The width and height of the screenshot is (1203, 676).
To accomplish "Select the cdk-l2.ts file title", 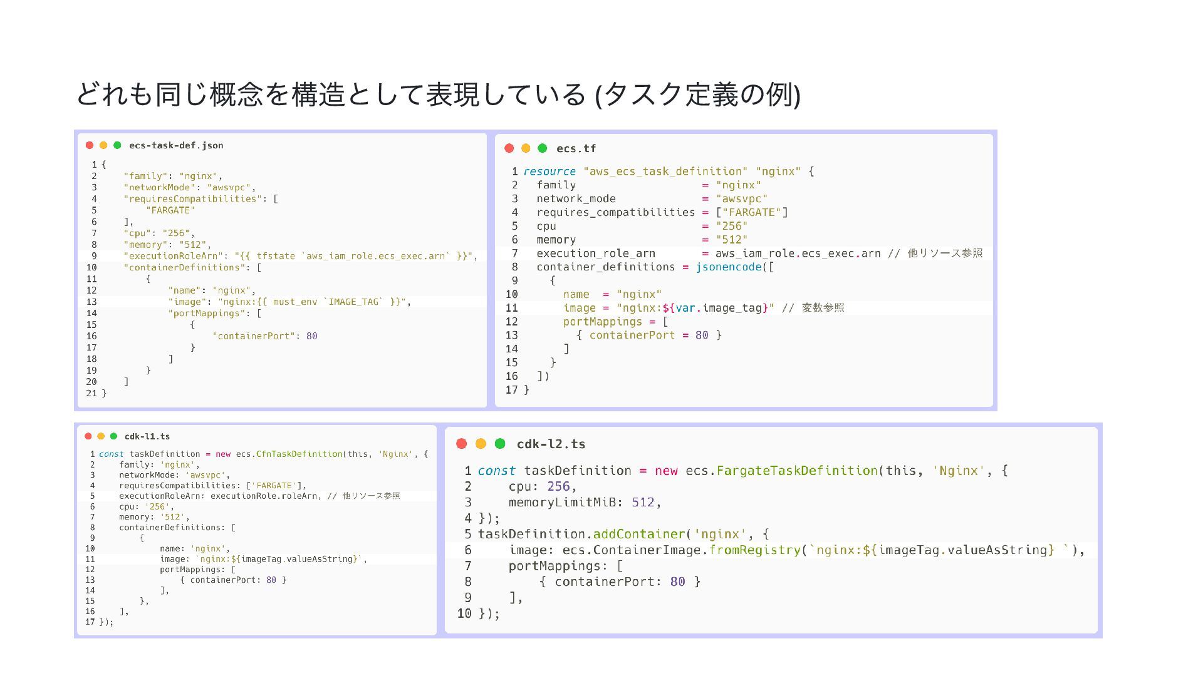I will click(x=551, y=444).
